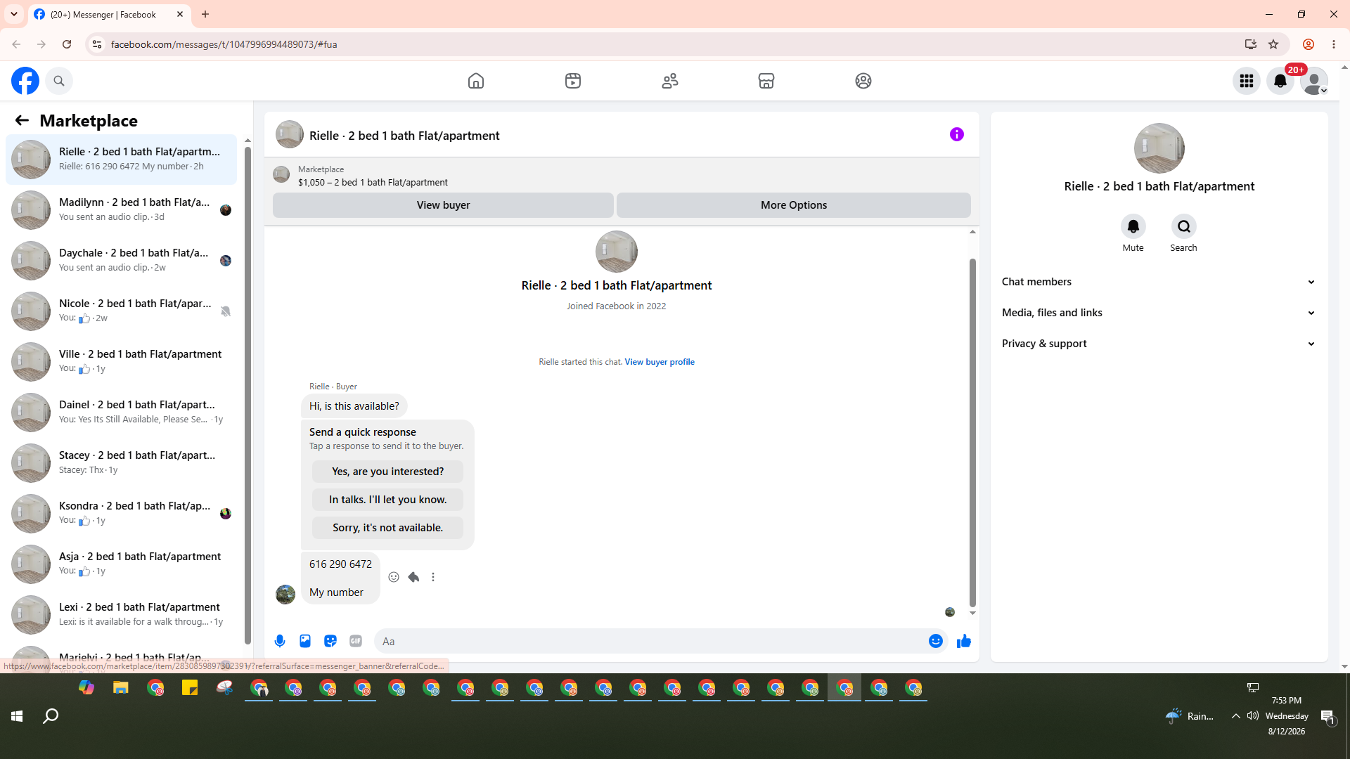React to the "My number" message with emoji

[394, 577]
